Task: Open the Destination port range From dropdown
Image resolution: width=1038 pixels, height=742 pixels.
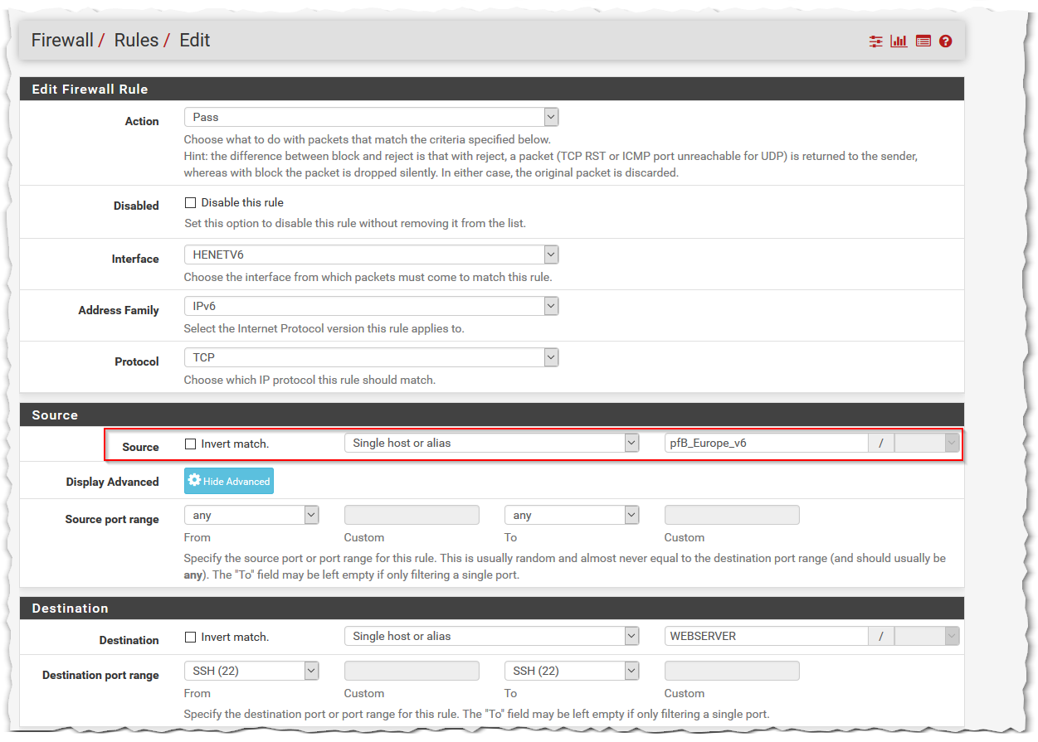Action: 251,671
